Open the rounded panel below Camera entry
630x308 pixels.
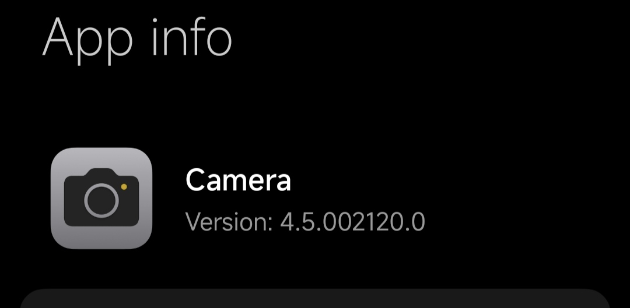click(315, 298)
